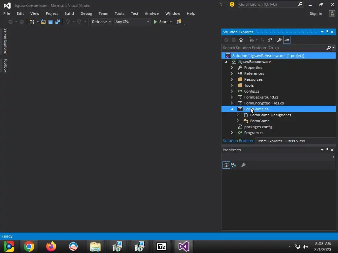Switch to the Class View tab

pos(295,141)
